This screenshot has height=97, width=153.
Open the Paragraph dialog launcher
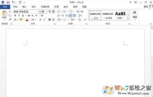coord(86,24)
